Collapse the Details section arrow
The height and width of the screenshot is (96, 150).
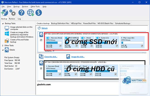click(x=3, y=50)
